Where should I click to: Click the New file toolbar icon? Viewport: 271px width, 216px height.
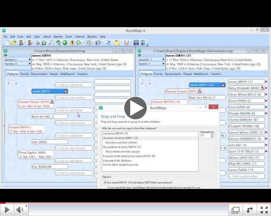click(x=7, y=42)
